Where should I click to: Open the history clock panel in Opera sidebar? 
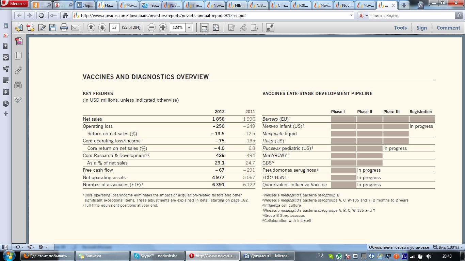(6, 104)
